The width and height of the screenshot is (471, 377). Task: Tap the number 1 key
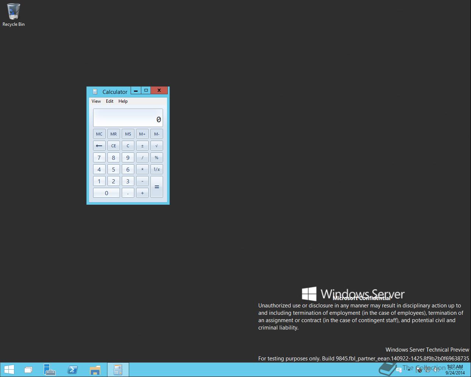click(x=99, y=181)
